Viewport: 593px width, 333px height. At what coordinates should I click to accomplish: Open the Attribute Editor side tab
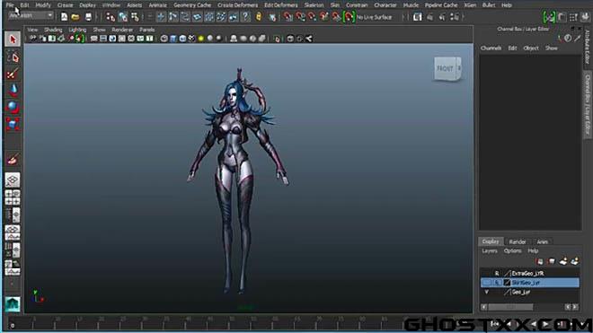click(x=587, y=47)
